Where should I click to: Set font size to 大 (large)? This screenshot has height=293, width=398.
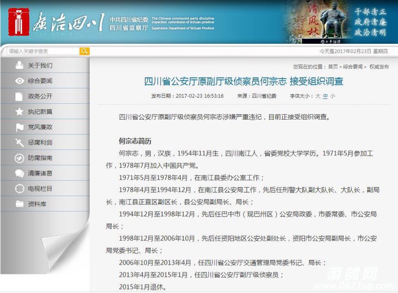click(x=318, y=96)
